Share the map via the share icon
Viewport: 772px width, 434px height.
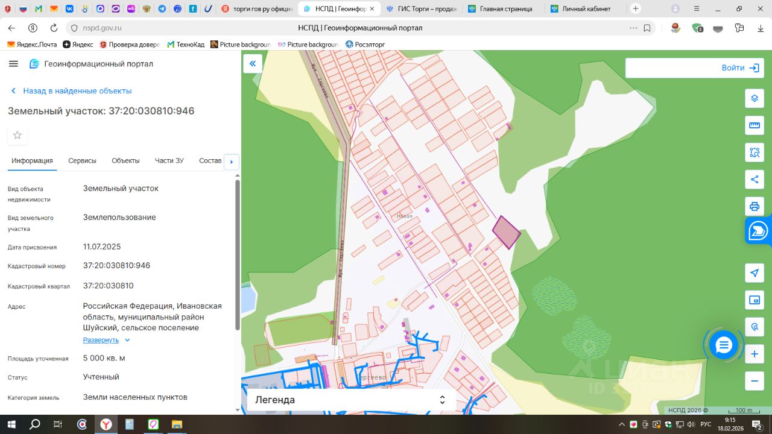[x=755, y=179]
